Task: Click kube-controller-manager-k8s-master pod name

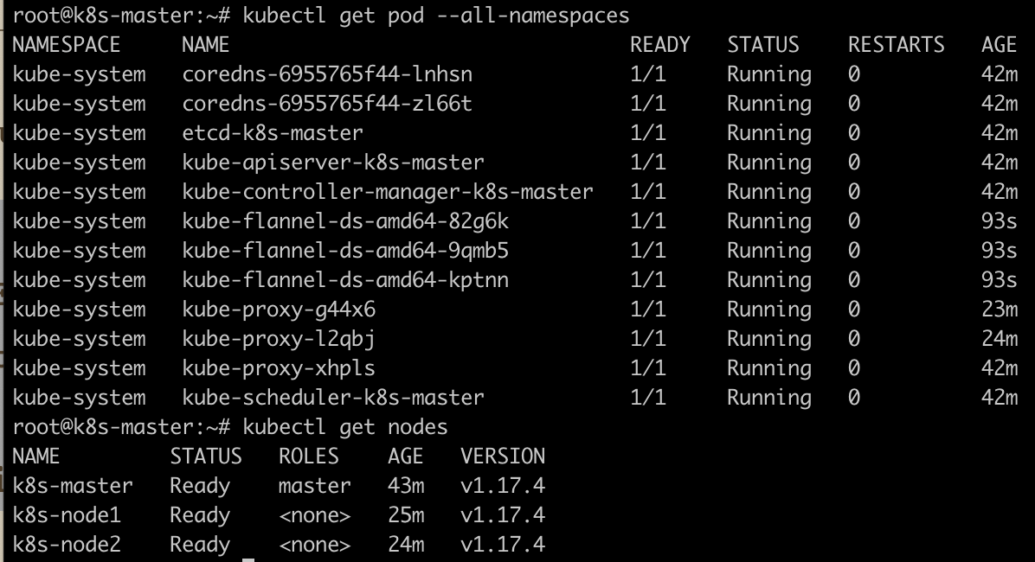Action: pyautogui.click(x=388, y=192)
